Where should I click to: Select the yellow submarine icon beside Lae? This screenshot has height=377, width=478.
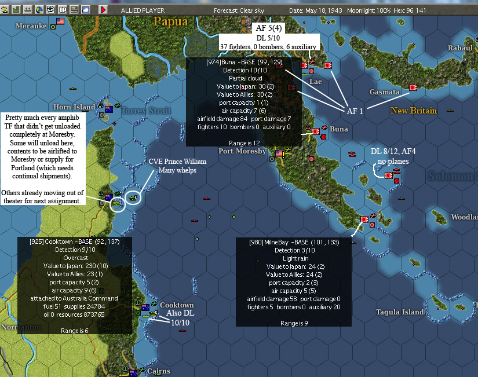pyautogui.click(x=305, y=74)
